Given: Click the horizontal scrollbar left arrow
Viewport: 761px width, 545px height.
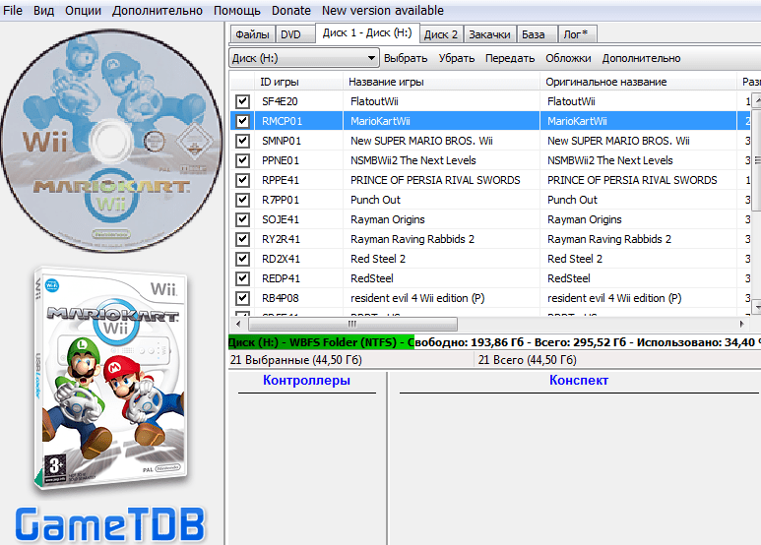Looking at the screenshot, I should pos(238,324).
